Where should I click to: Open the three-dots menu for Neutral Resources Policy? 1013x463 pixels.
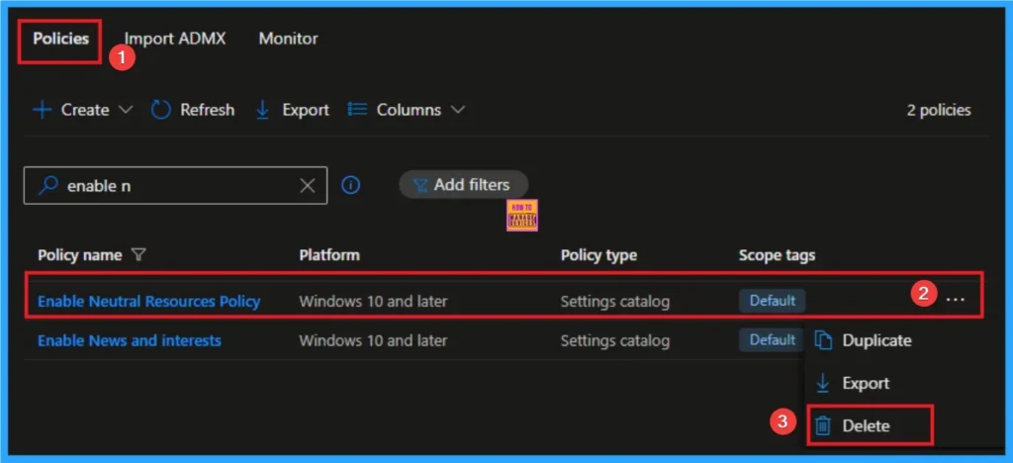pyautogui.click(x=955, y=299)
